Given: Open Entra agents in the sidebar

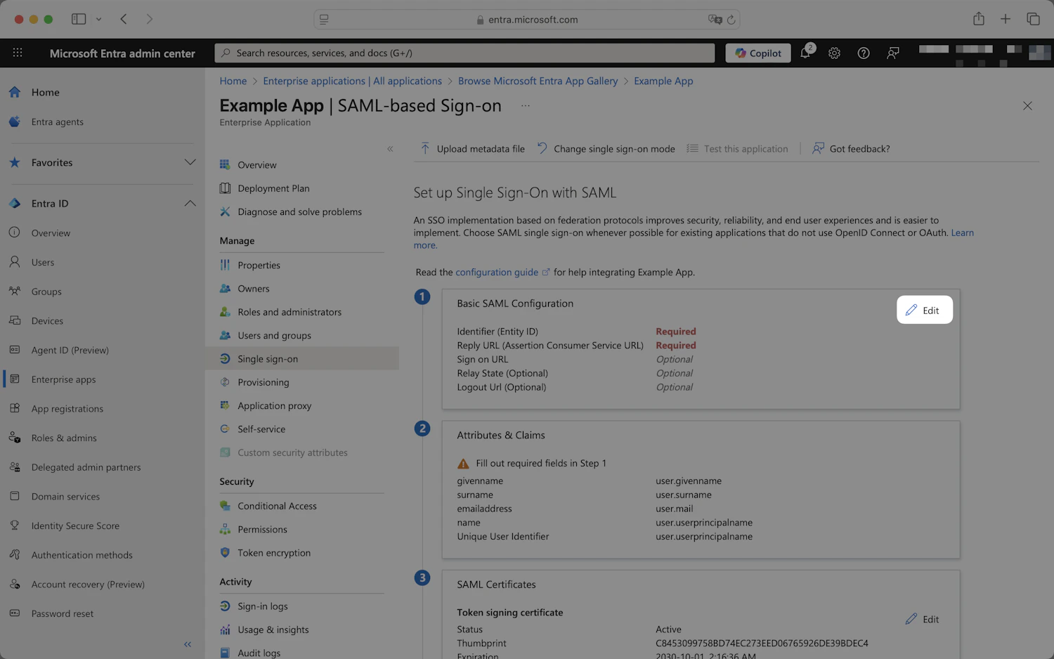Looking at the screenshot, I should coord(57,122).
